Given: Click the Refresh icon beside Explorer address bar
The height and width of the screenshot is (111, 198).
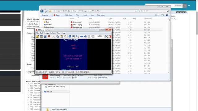Looking at the screenshot, I should click(137, 11).
